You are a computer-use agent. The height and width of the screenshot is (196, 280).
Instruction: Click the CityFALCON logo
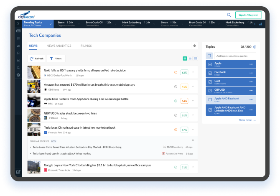tap(26, 15)
